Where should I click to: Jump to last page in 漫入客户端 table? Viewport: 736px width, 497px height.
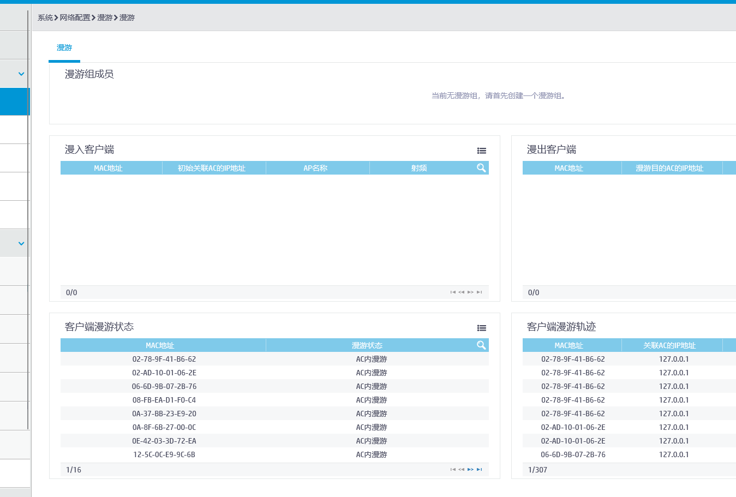coord(479,292)
